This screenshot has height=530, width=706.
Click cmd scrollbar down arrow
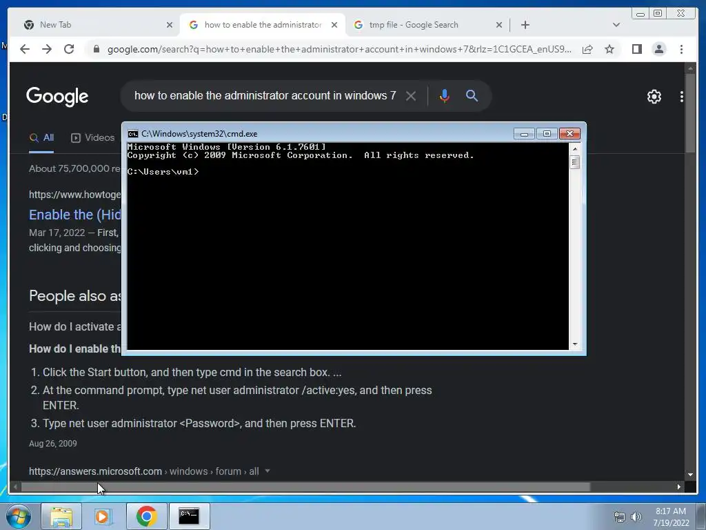[x=574, y=345]
